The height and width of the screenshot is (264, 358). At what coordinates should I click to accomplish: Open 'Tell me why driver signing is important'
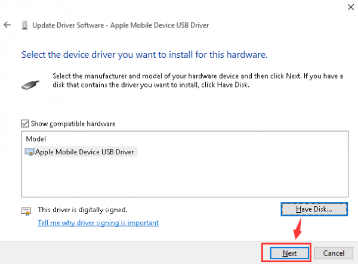pos(98,223)
